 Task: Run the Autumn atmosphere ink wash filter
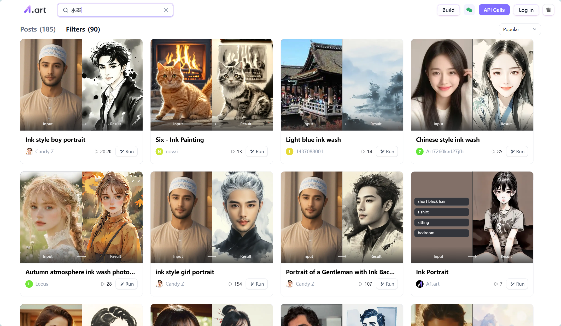pos(127,284)
